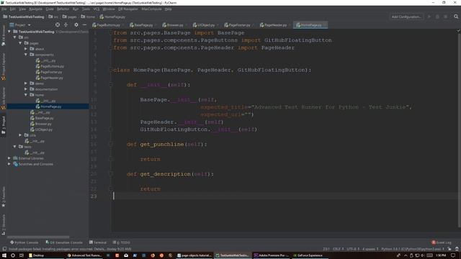Select Browser.py in project tree
Image resolution: width=461 pixels, height=259 pixels.
pyautogui.click(x=43, y=124)
